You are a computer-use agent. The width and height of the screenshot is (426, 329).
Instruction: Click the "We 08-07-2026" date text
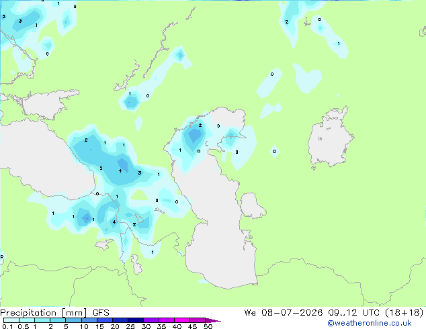point(284,313)
